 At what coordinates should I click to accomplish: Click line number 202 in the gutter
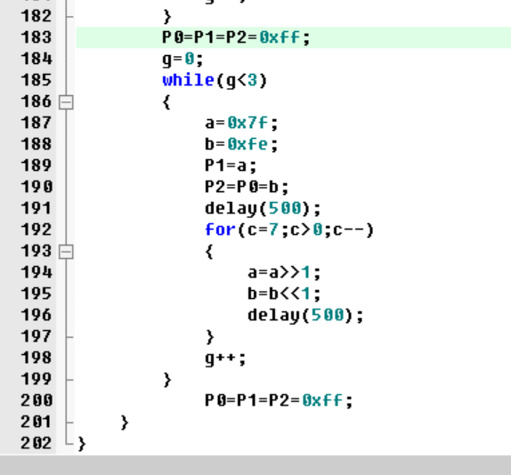pyautogui.click(x=36, y=443)
